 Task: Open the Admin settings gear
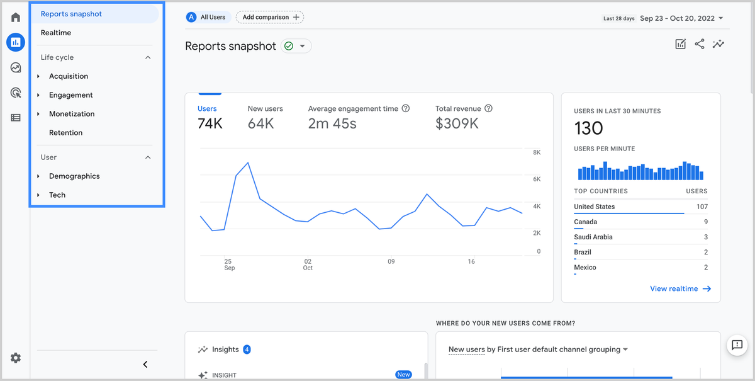[x=15, y=358]
